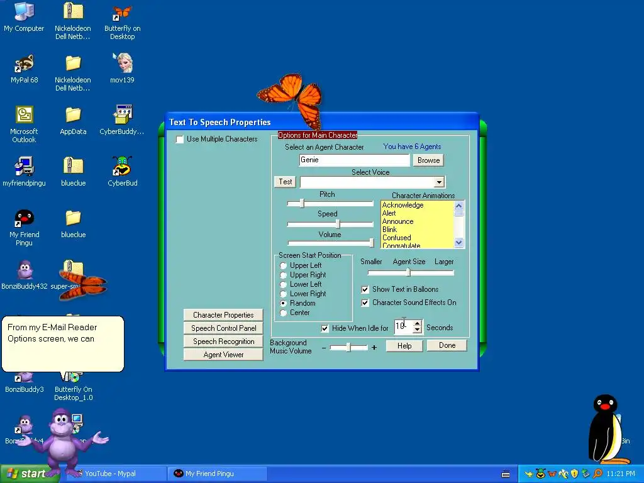Click the banana tray icon
644x483 pixels.
(563, 474)
